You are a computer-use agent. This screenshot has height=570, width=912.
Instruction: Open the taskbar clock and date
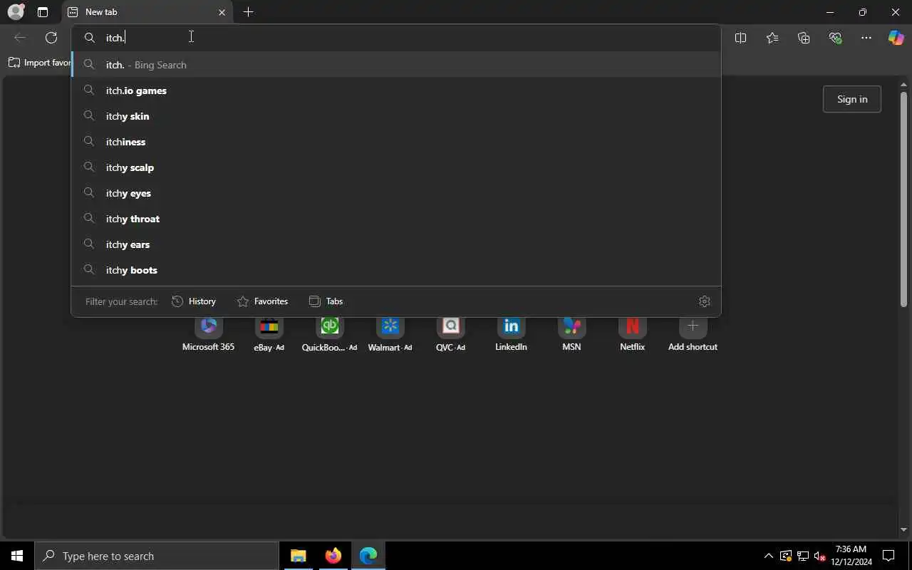[x=851, y=556]
